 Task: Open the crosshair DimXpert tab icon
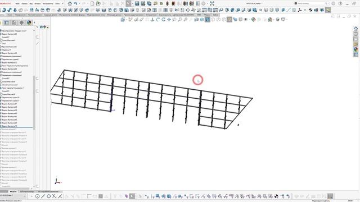pos(21,22)
